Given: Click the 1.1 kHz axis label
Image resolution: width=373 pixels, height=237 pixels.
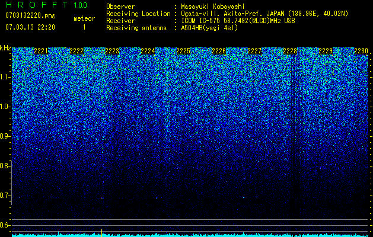Looking at the screenshot, I should click(x=5, y=77).
